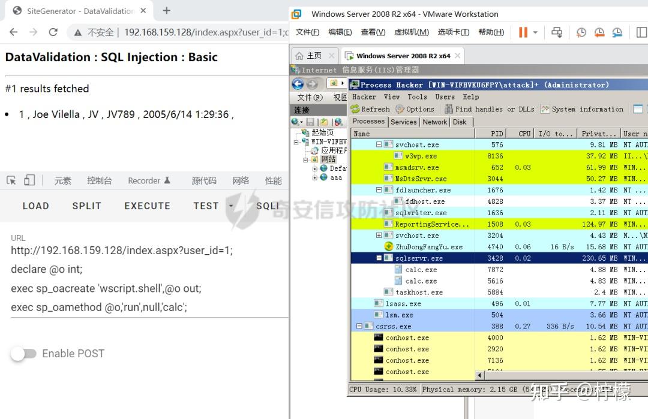Click inside the HackBar URL text field
This screenshot has height=419, width=648.
(x=149, y=279)
